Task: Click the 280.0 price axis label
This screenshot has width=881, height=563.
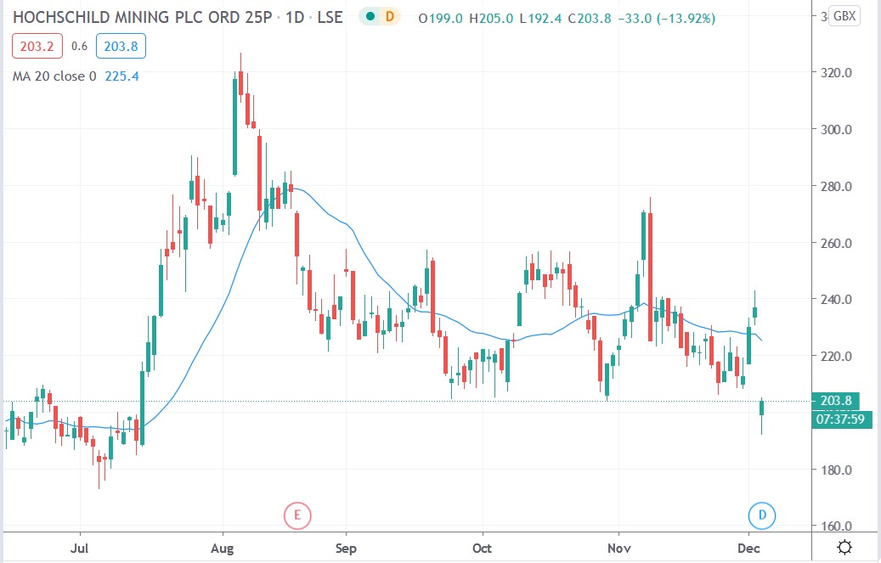Action: (x=836, y=187)
